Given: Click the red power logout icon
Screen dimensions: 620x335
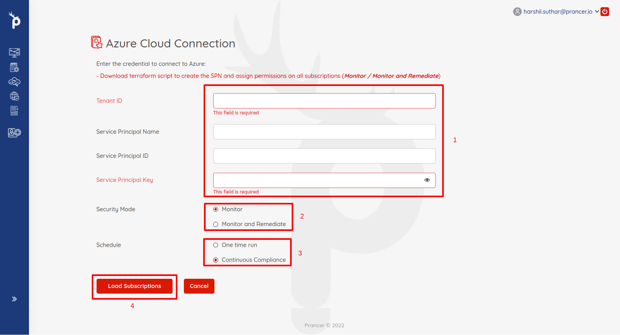Looking at the screenshot, I should [x=605, y=12].
